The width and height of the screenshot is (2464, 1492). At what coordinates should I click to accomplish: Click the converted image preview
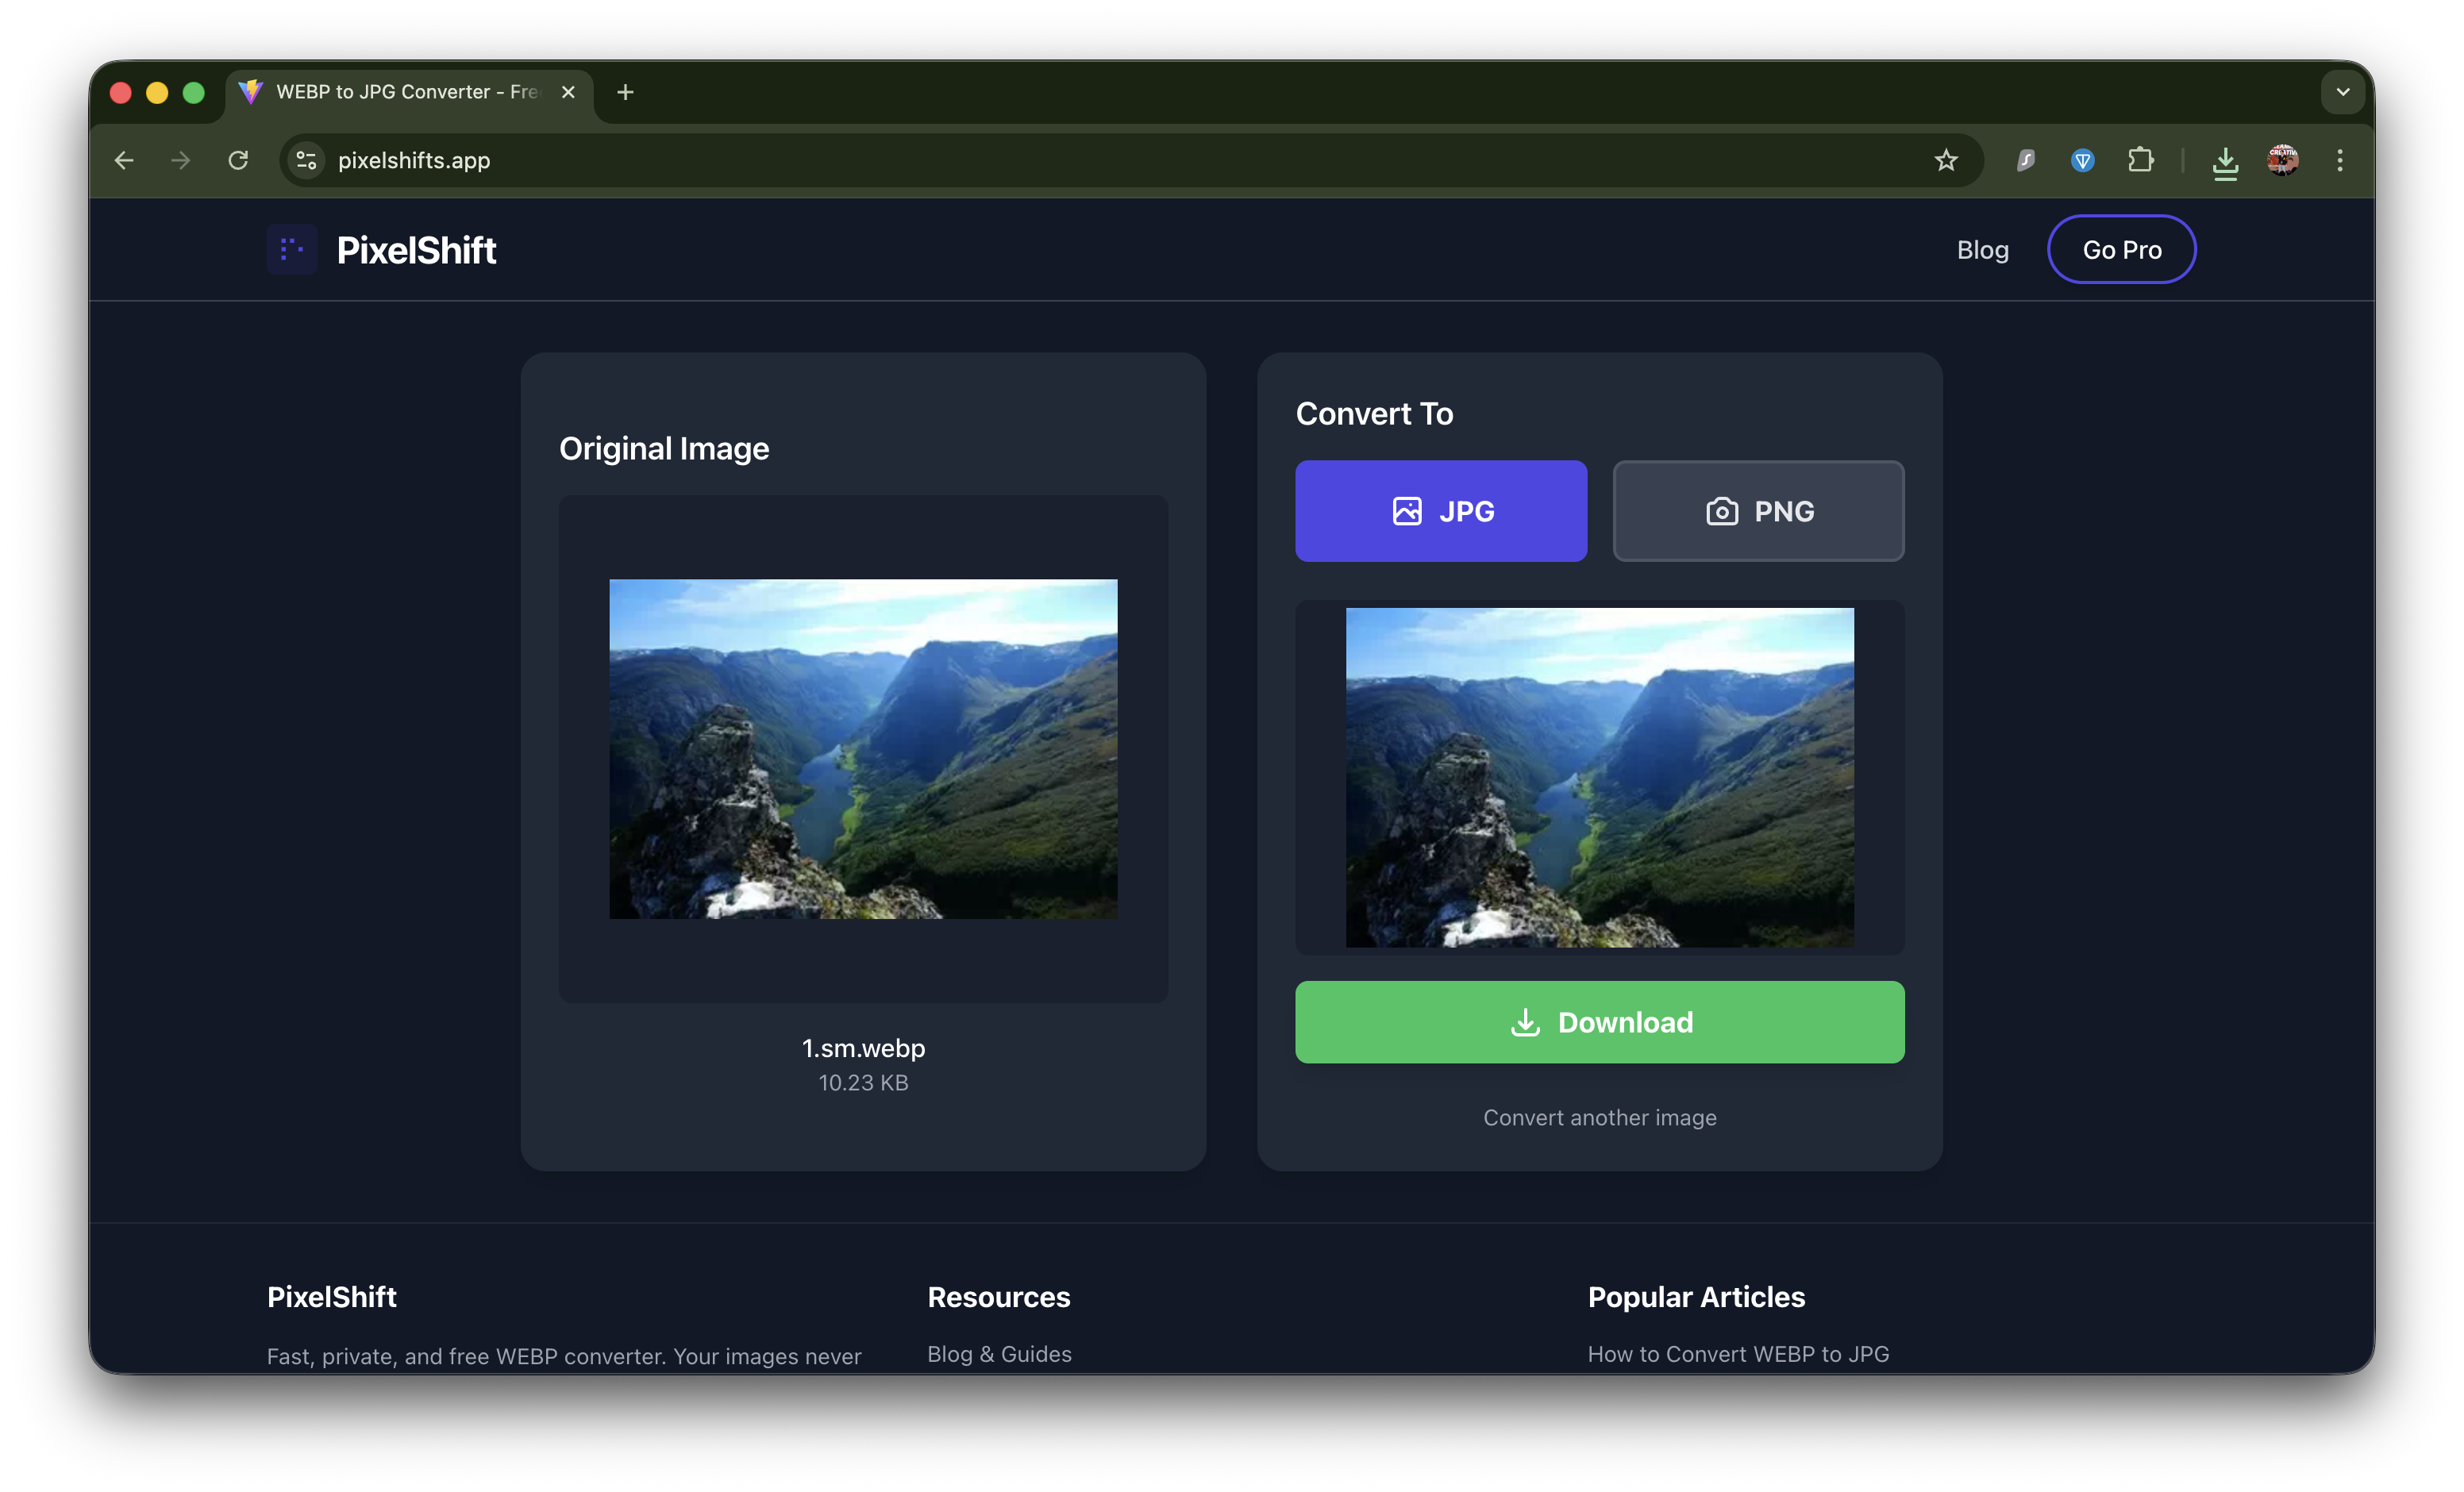pos(1600,777)
